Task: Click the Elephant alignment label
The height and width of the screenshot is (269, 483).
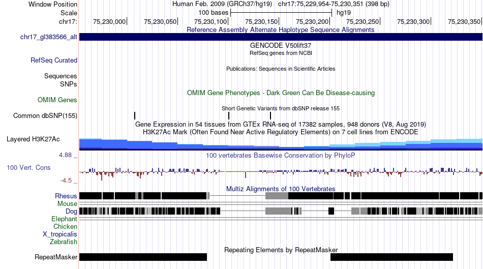Action: tap(64, 219)
